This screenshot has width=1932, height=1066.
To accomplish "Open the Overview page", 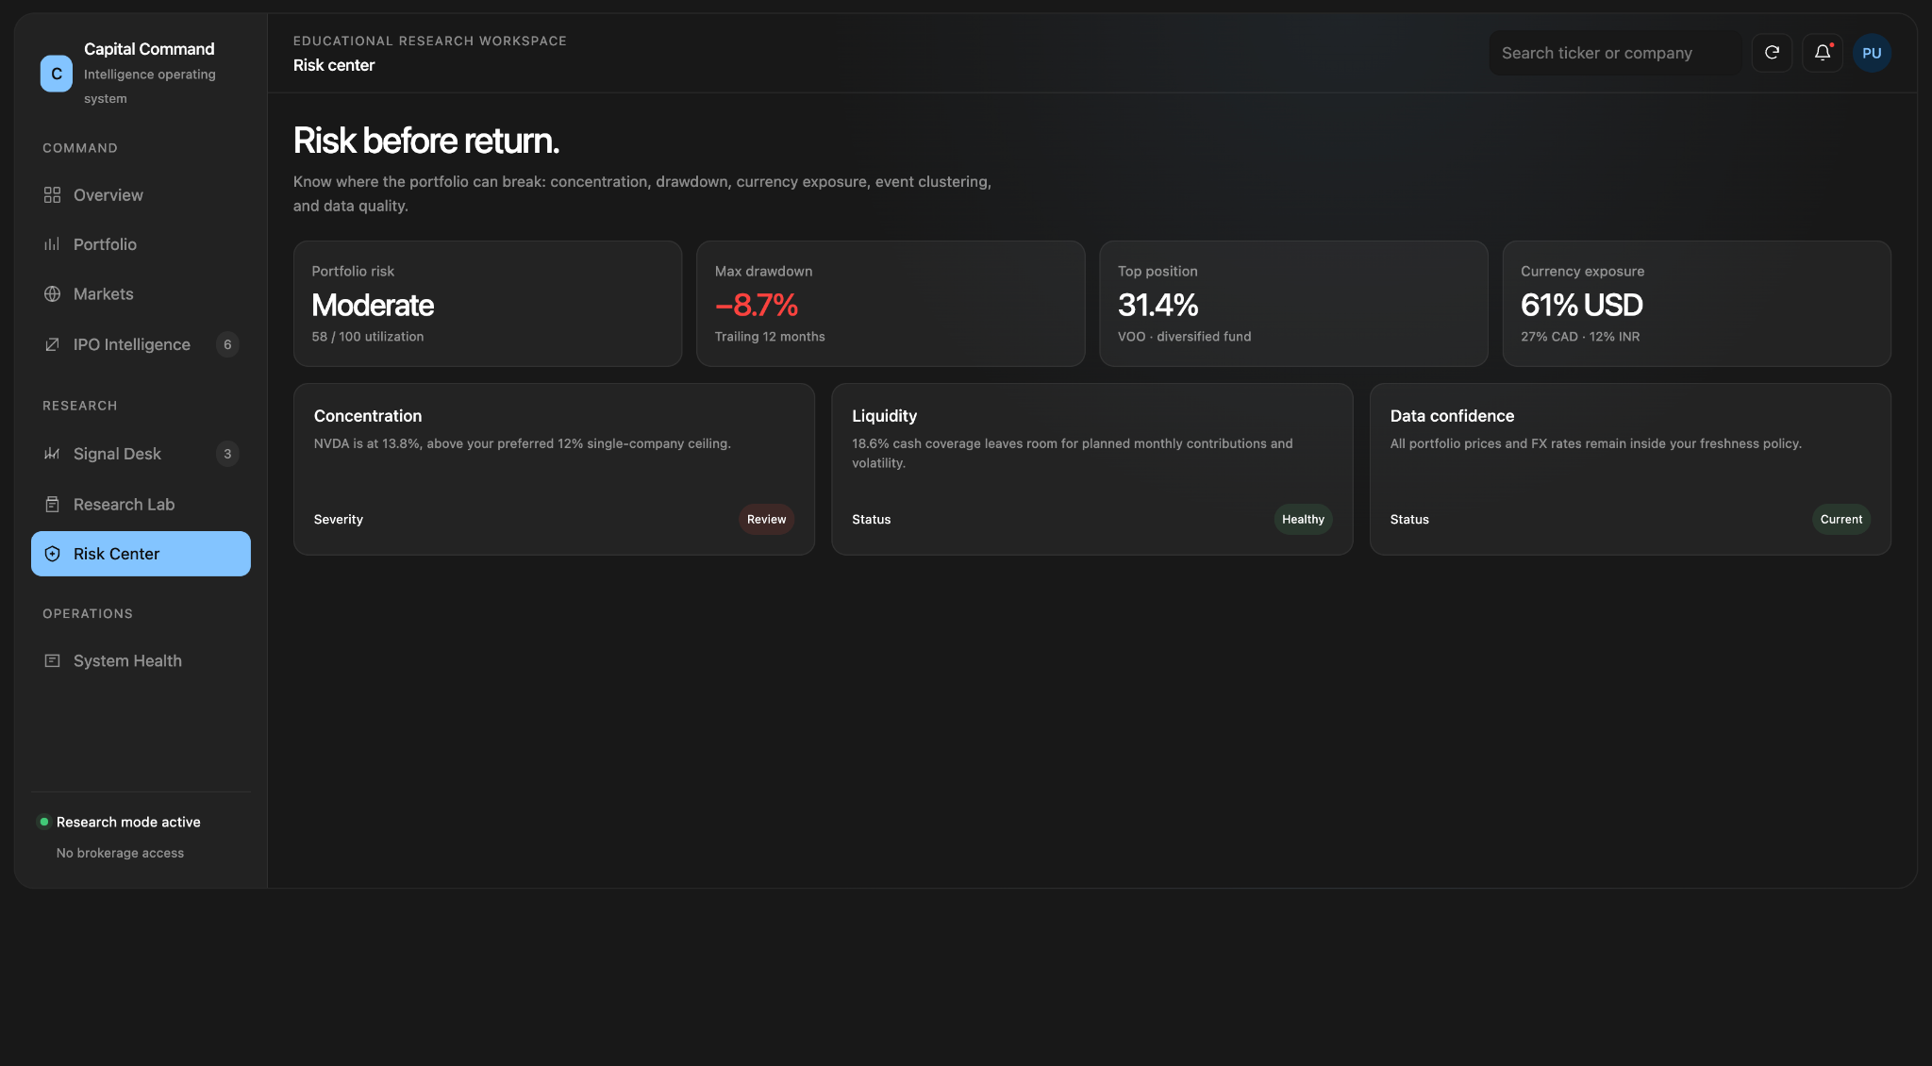I will click(141, 195).
